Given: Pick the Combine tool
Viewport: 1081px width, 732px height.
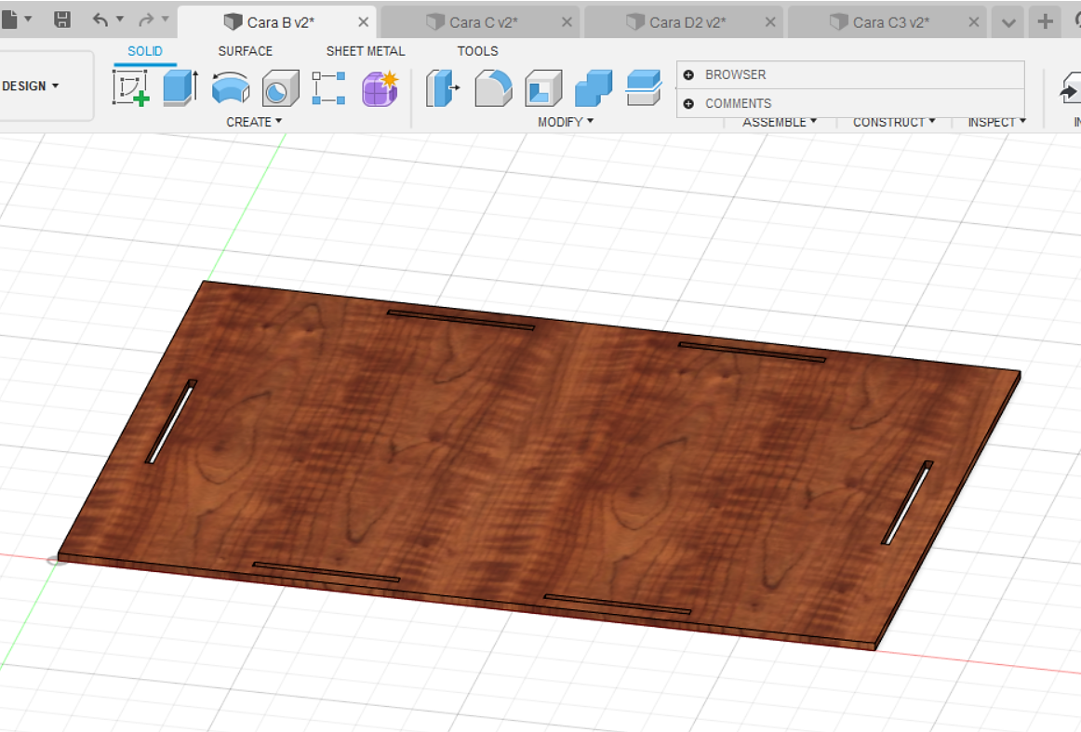Looking at the screenshot, I should tap(594, 87).
